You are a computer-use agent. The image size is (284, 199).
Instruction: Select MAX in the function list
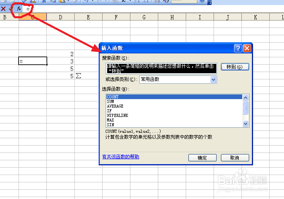point(174,120)
